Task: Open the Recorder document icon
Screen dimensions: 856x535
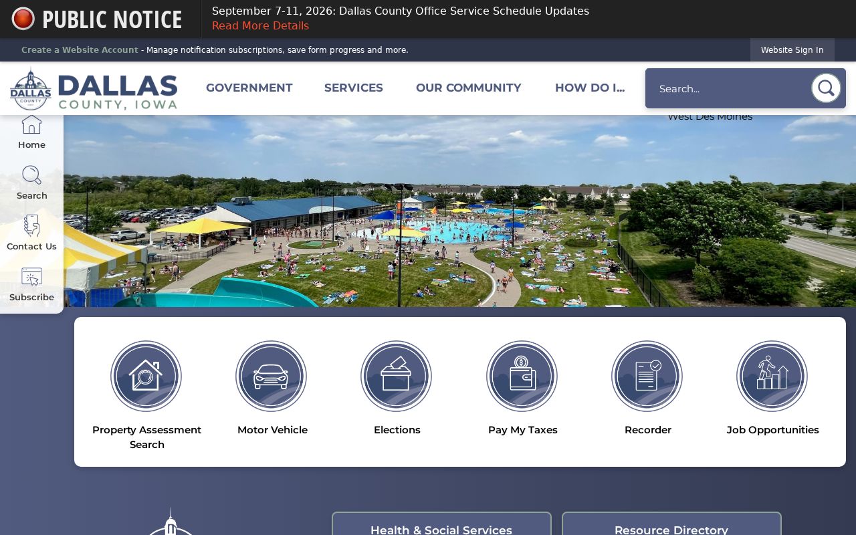Action: pyautogui.click(x=647, y=376)
